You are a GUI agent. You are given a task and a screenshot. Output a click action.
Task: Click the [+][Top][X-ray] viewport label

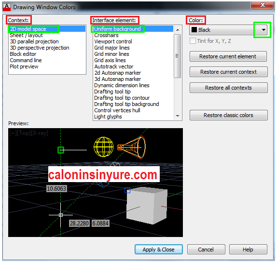click(x=28, y=133)
